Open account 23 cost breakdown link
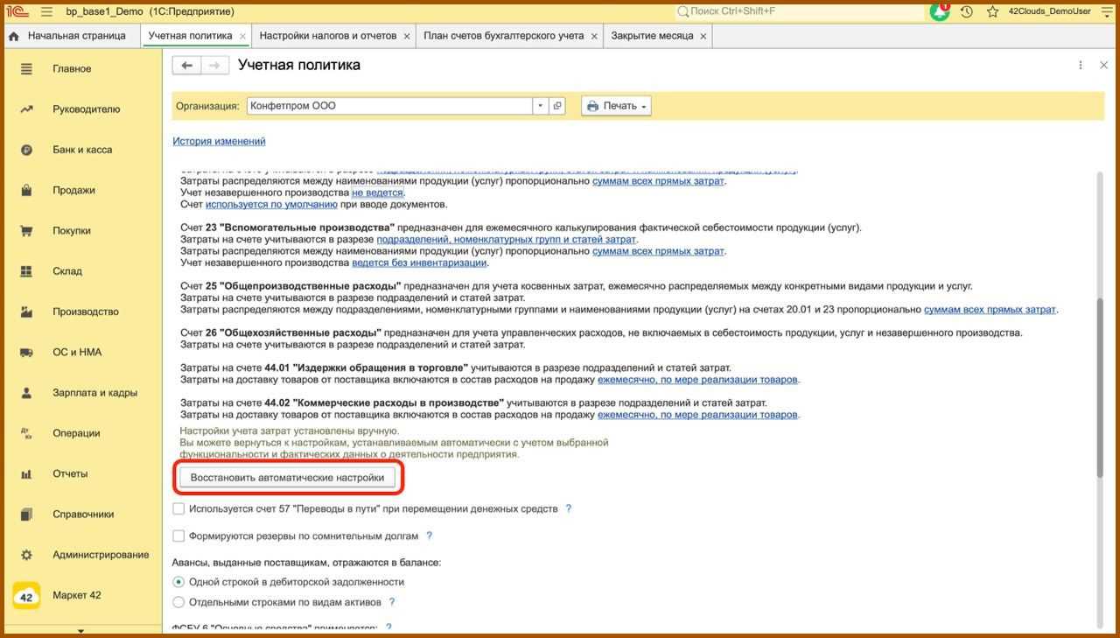 click(x=507, y=239)
